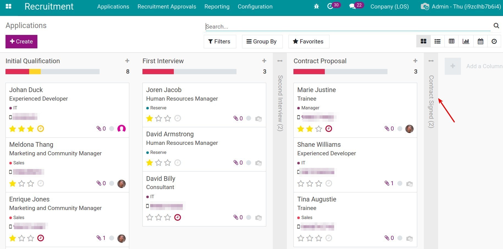This screenshot has height=249, width=503.
Task: Click inside the Search field
Action: point(303,26)
